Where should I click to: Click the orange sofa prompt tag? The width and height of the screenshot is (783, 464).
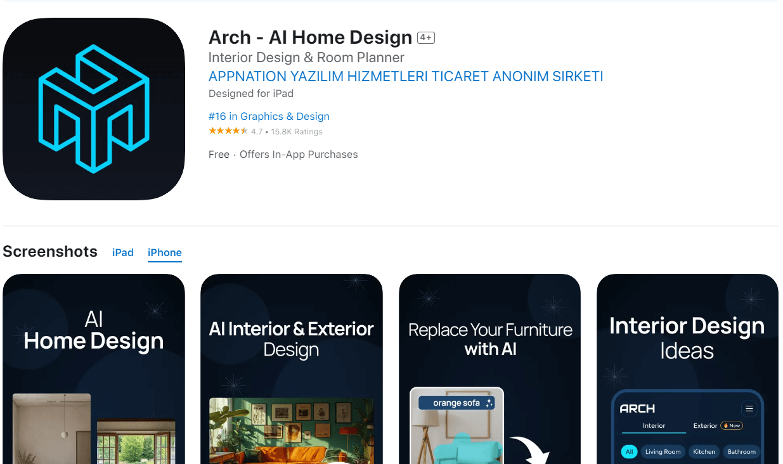456,403
